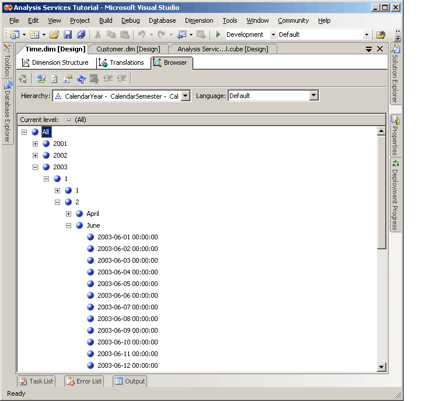Click the green Start Debugging play icon
Screen dimensions: 447x401
coord(218,34)
